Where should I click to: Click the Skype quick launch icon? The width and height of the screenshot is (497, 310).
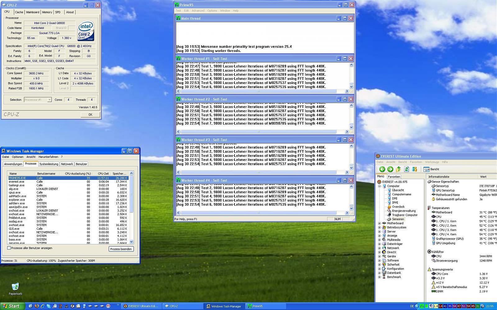pyautogui.click(x=48, y=306)
